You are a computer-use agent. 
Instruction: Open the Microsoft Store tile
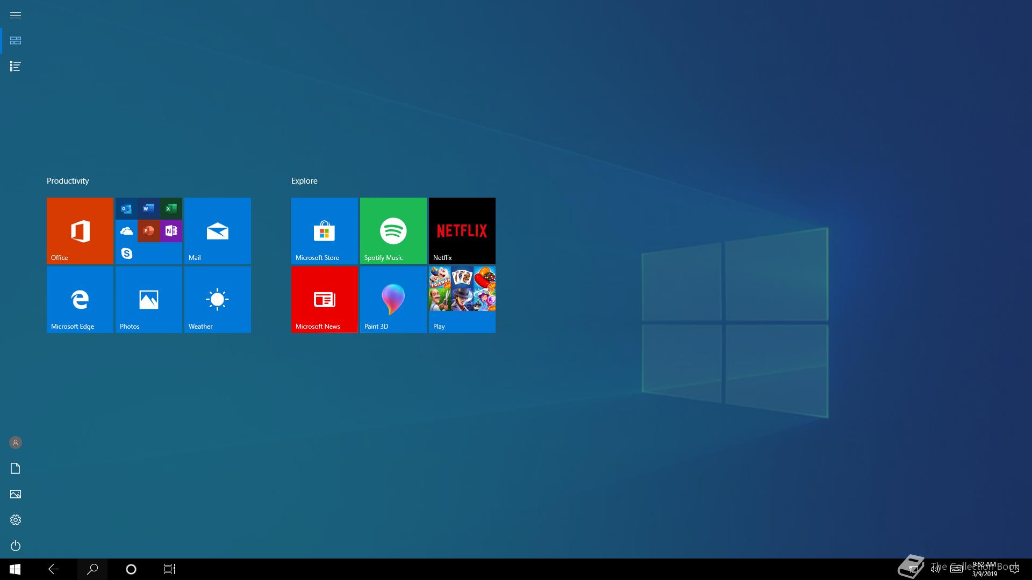pyautogui.click(x=325, y=231)
